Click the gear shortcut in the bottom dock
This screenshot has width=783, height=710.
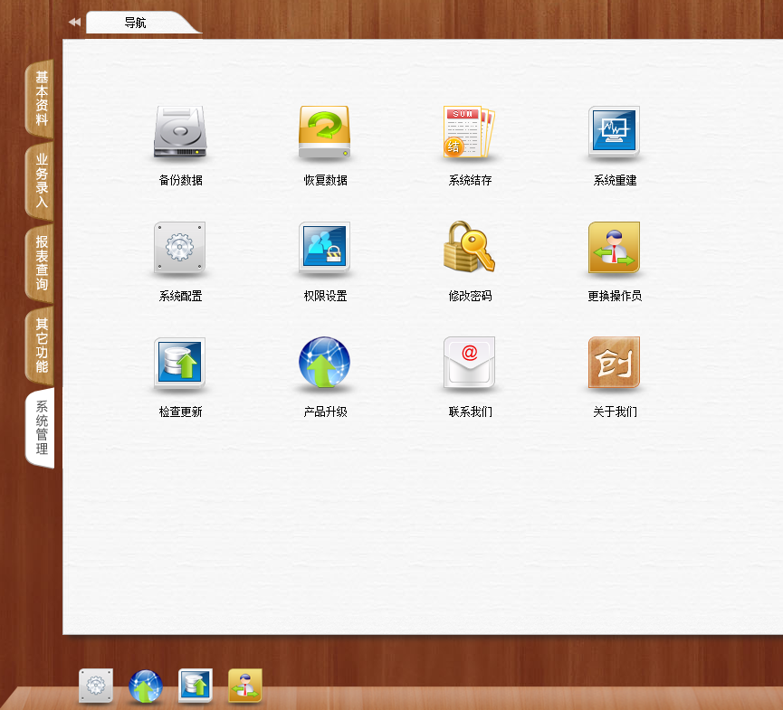tap(96, 686)
